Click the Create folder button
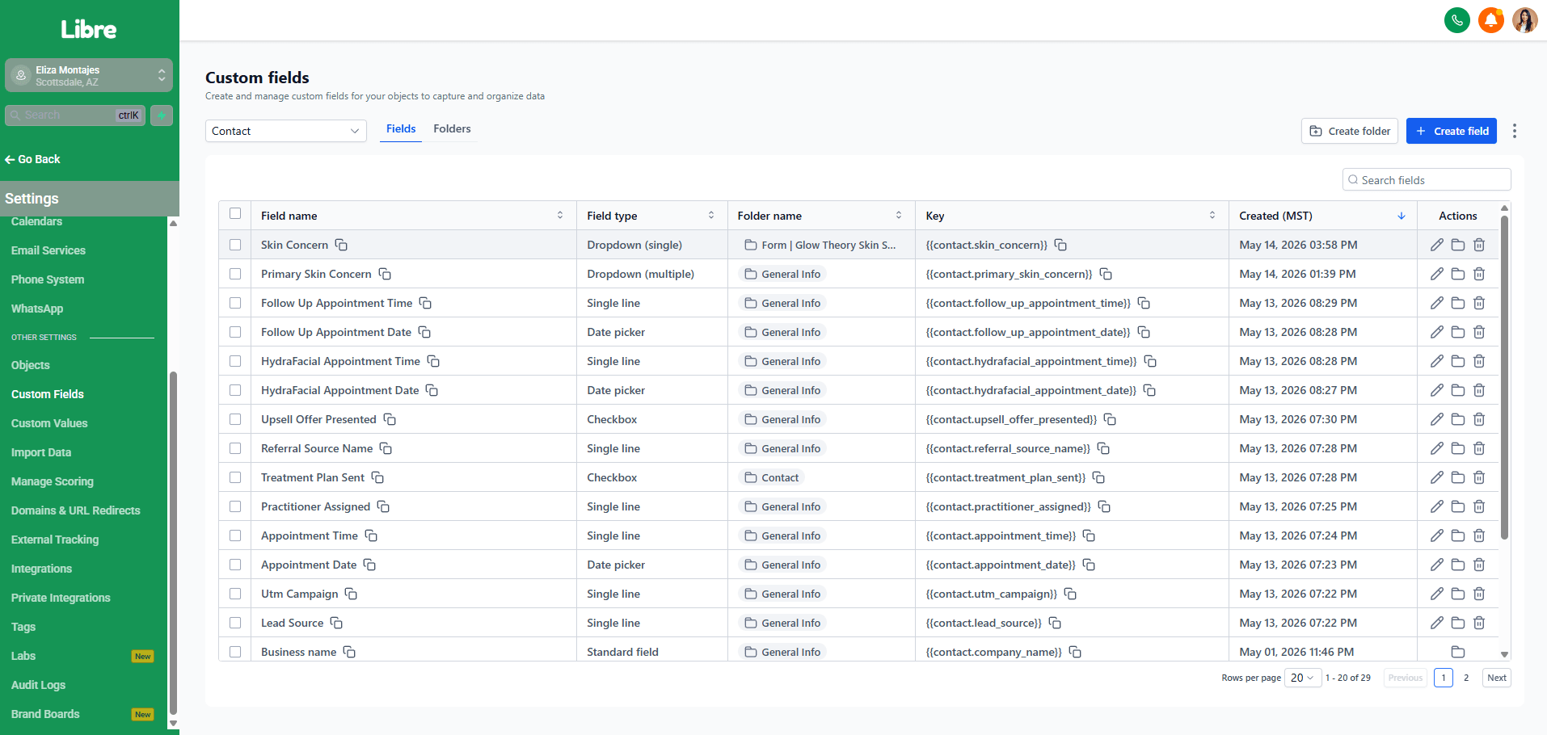1547x735 pixels. (1349, 131)
